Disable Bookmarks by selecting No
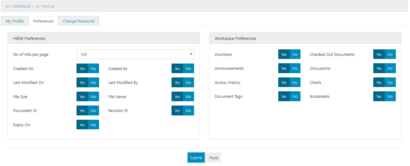 coord(390,97)
